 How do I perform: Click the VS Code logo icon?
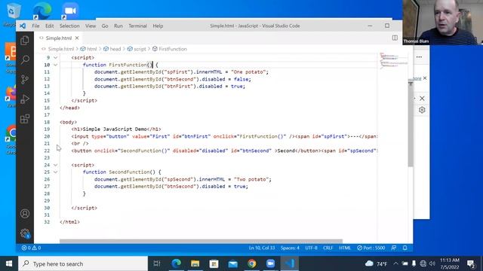click(23, 26)
